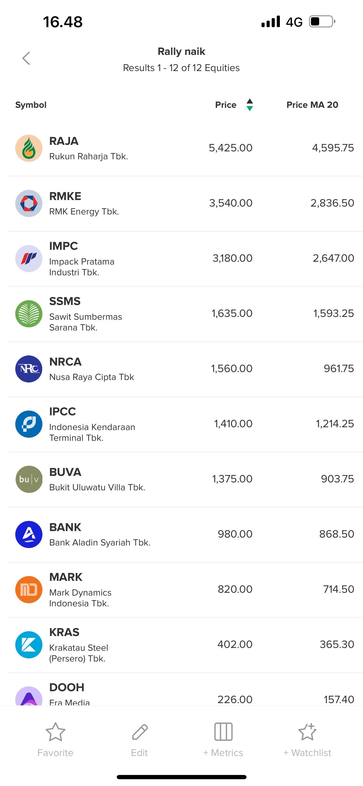Viewport: 363px width, 786px height.
Task: Tap the Edit pencil icon
Action: click(140, 732)
